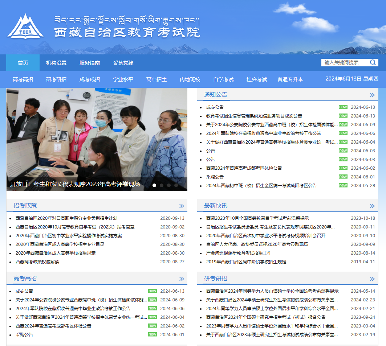
Task: Click the keyword search input field
Action: pos(344,62)
